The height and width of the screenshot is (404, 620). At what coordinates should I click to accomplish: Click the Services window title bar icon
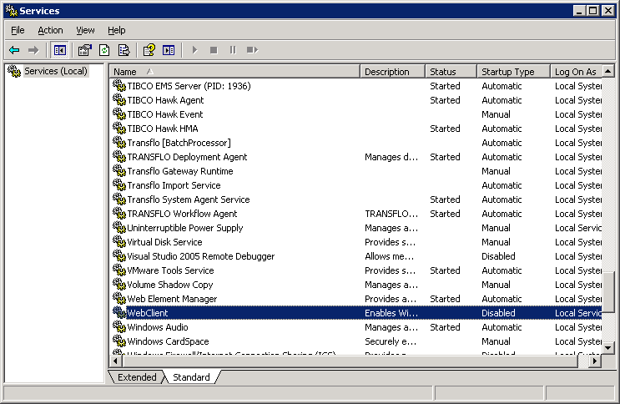coord(12,11)
